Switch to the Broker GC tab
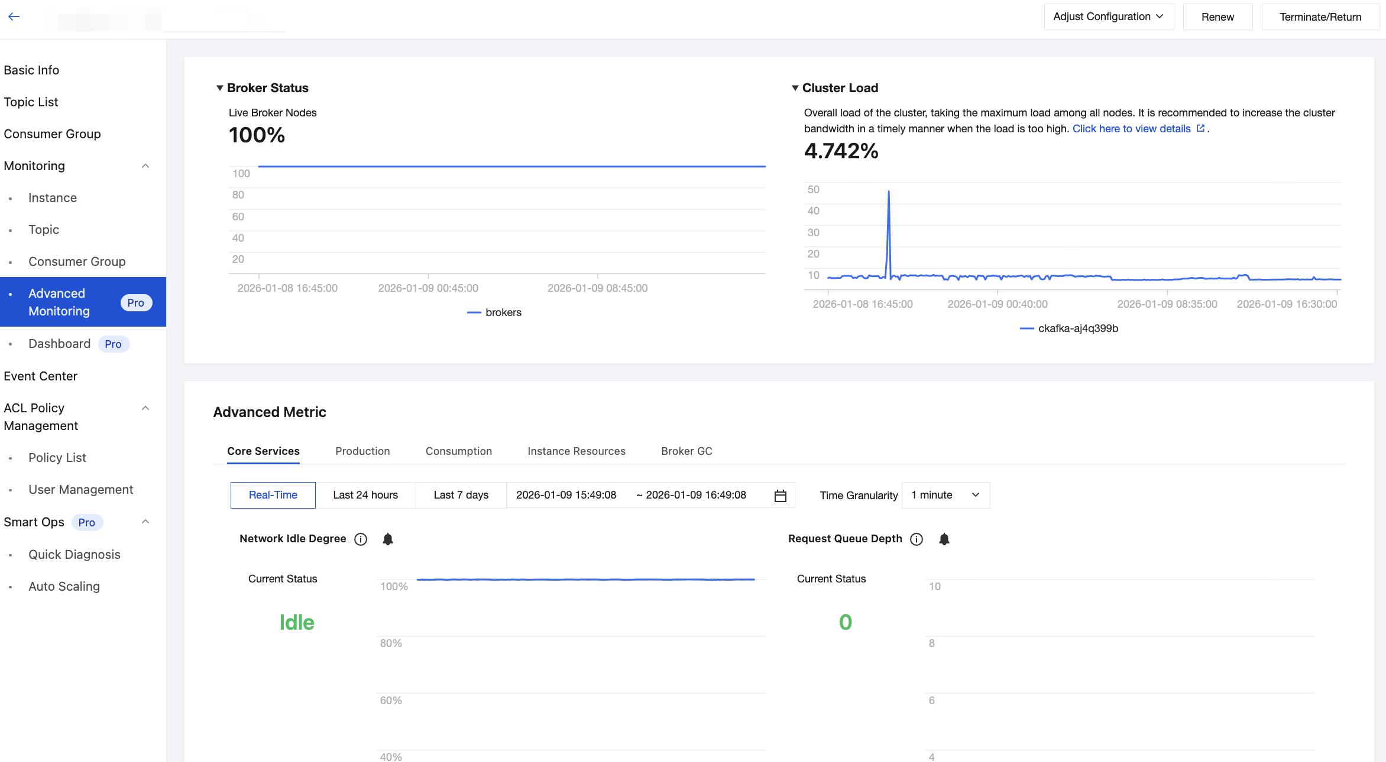 tap(686, 451)
